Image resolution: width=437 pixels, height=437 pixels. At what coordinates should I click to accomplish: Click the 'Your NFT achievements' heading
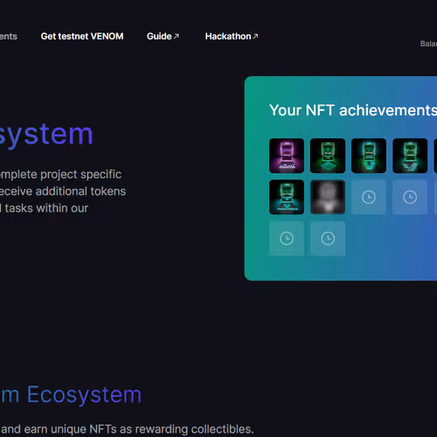point(353,110)
